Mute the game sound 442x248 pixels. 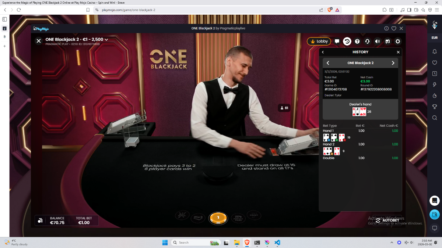click(377, 42)
